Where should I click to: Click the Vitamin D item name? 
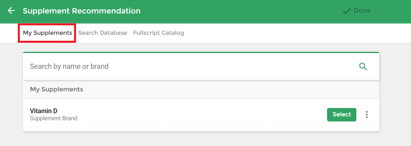click(44, 111)
